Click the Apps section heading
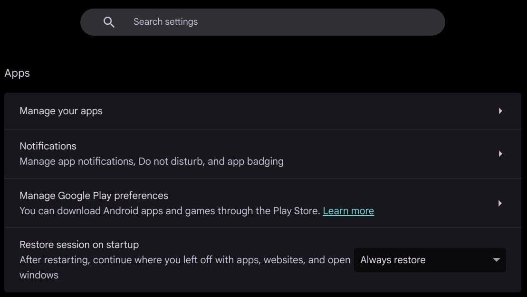This screenshot has width=527, height=297. 17,73
